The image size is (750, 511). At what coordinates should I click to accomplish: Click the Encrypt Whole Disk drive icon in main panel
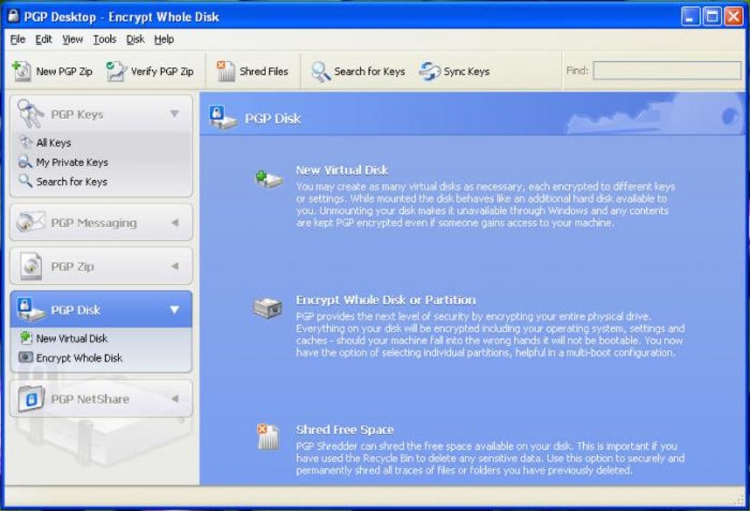(x=268, y=307)
